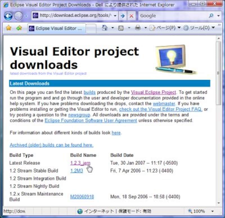Open the ページ(P) menu
The height and width of the screenshot is (218, 225).
pyautogui.click(x=165, y=28)
